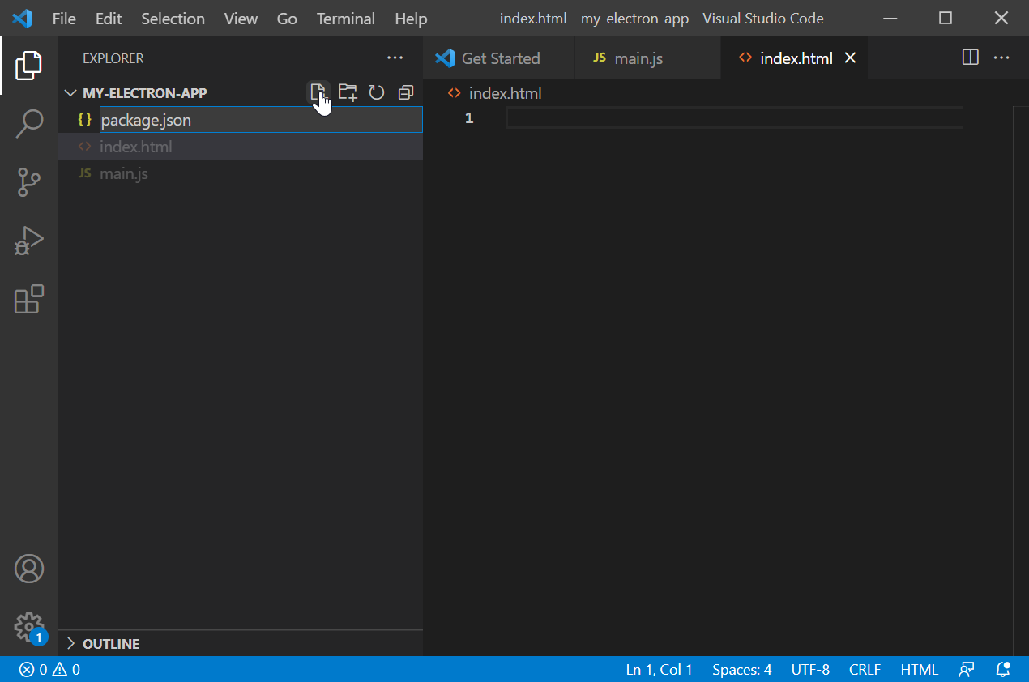The width and height of the screenshot is (1029, 682).
Task: Switch to the main.js tab
Action: (x=647, y=58)
